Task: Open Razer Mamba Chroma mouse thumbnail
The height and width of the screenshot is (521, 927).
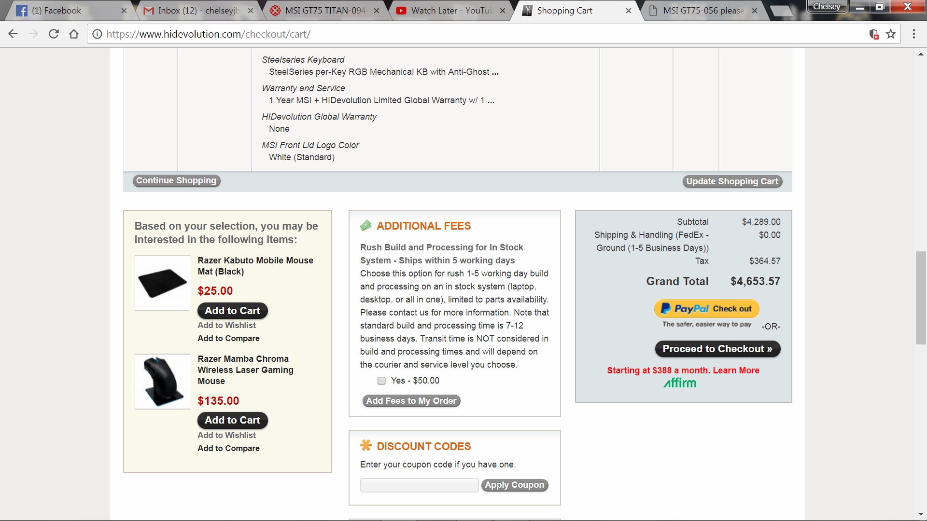Action: [x=162, y=382]
